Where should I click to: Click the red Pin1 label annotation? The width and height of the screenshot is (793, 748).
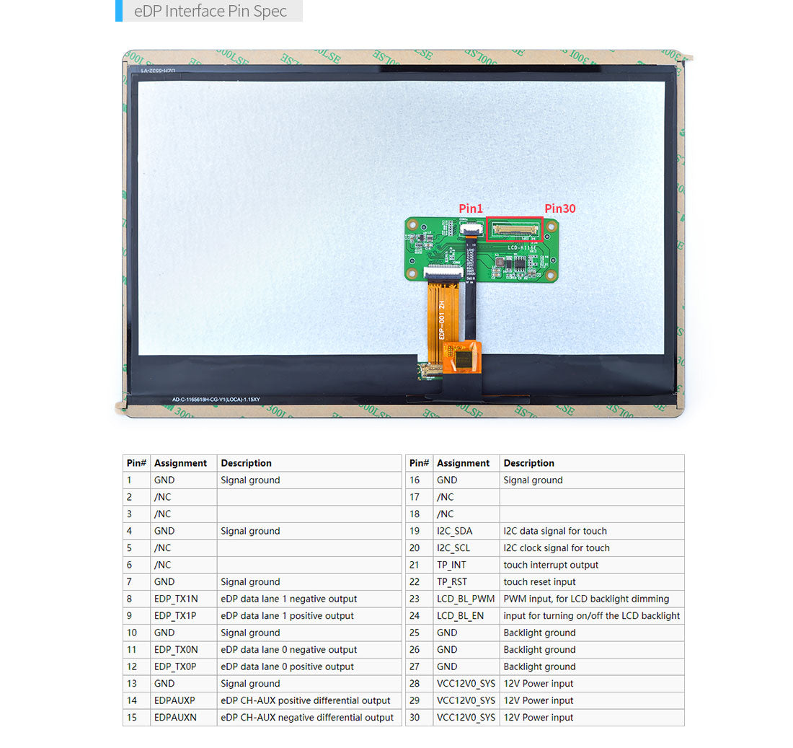click(x=469, y=208)
